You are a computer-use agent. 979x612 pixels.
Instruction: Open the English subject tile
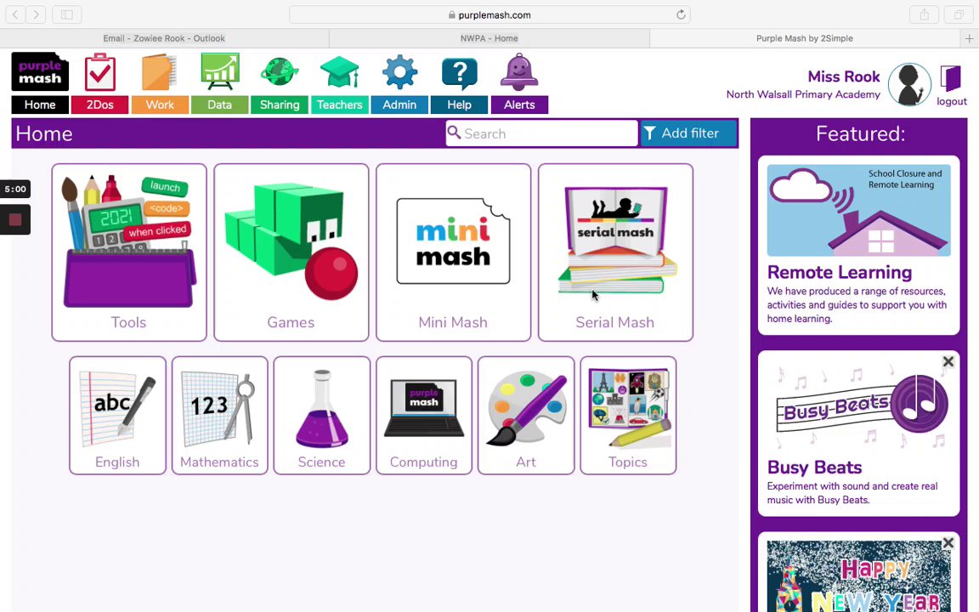pos(117,416)
